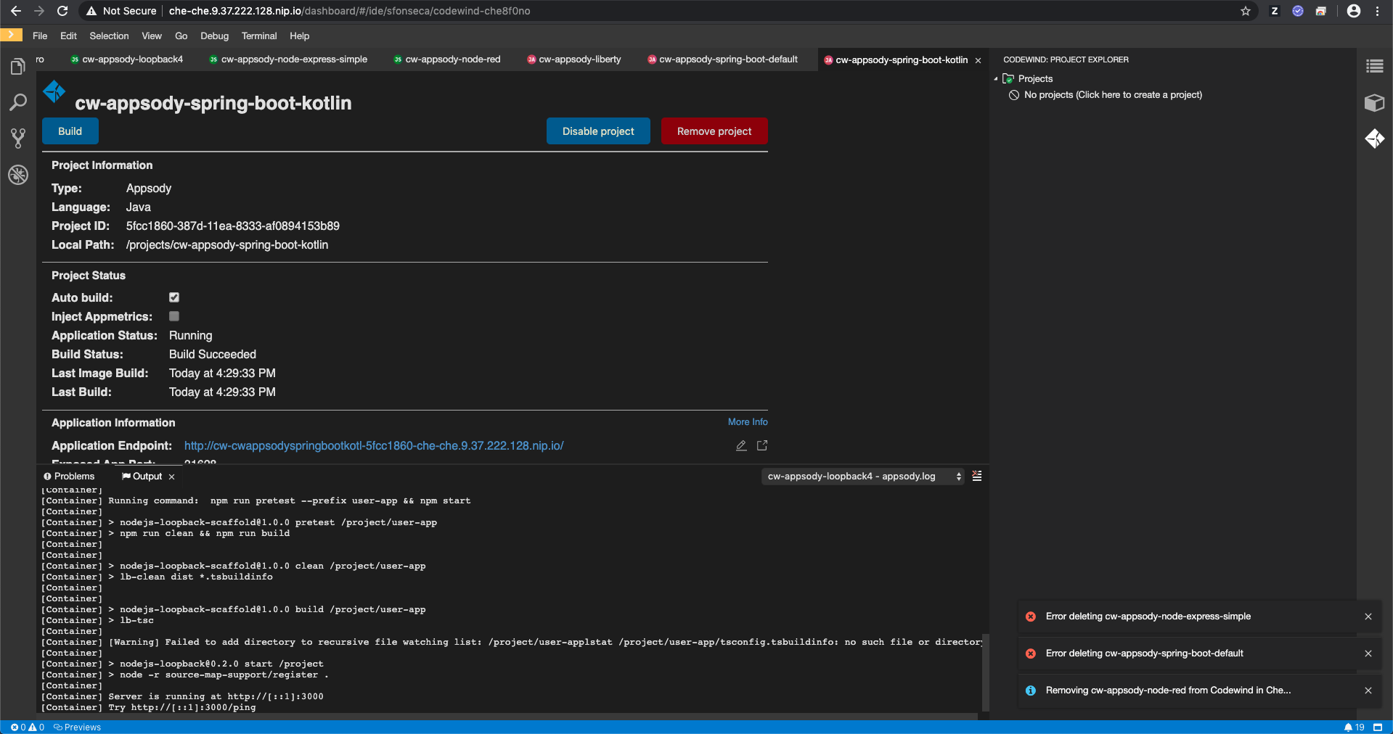Click the Previews item in the status bar
This screenshot has width=1393, height=734.
tap(77, 727)
